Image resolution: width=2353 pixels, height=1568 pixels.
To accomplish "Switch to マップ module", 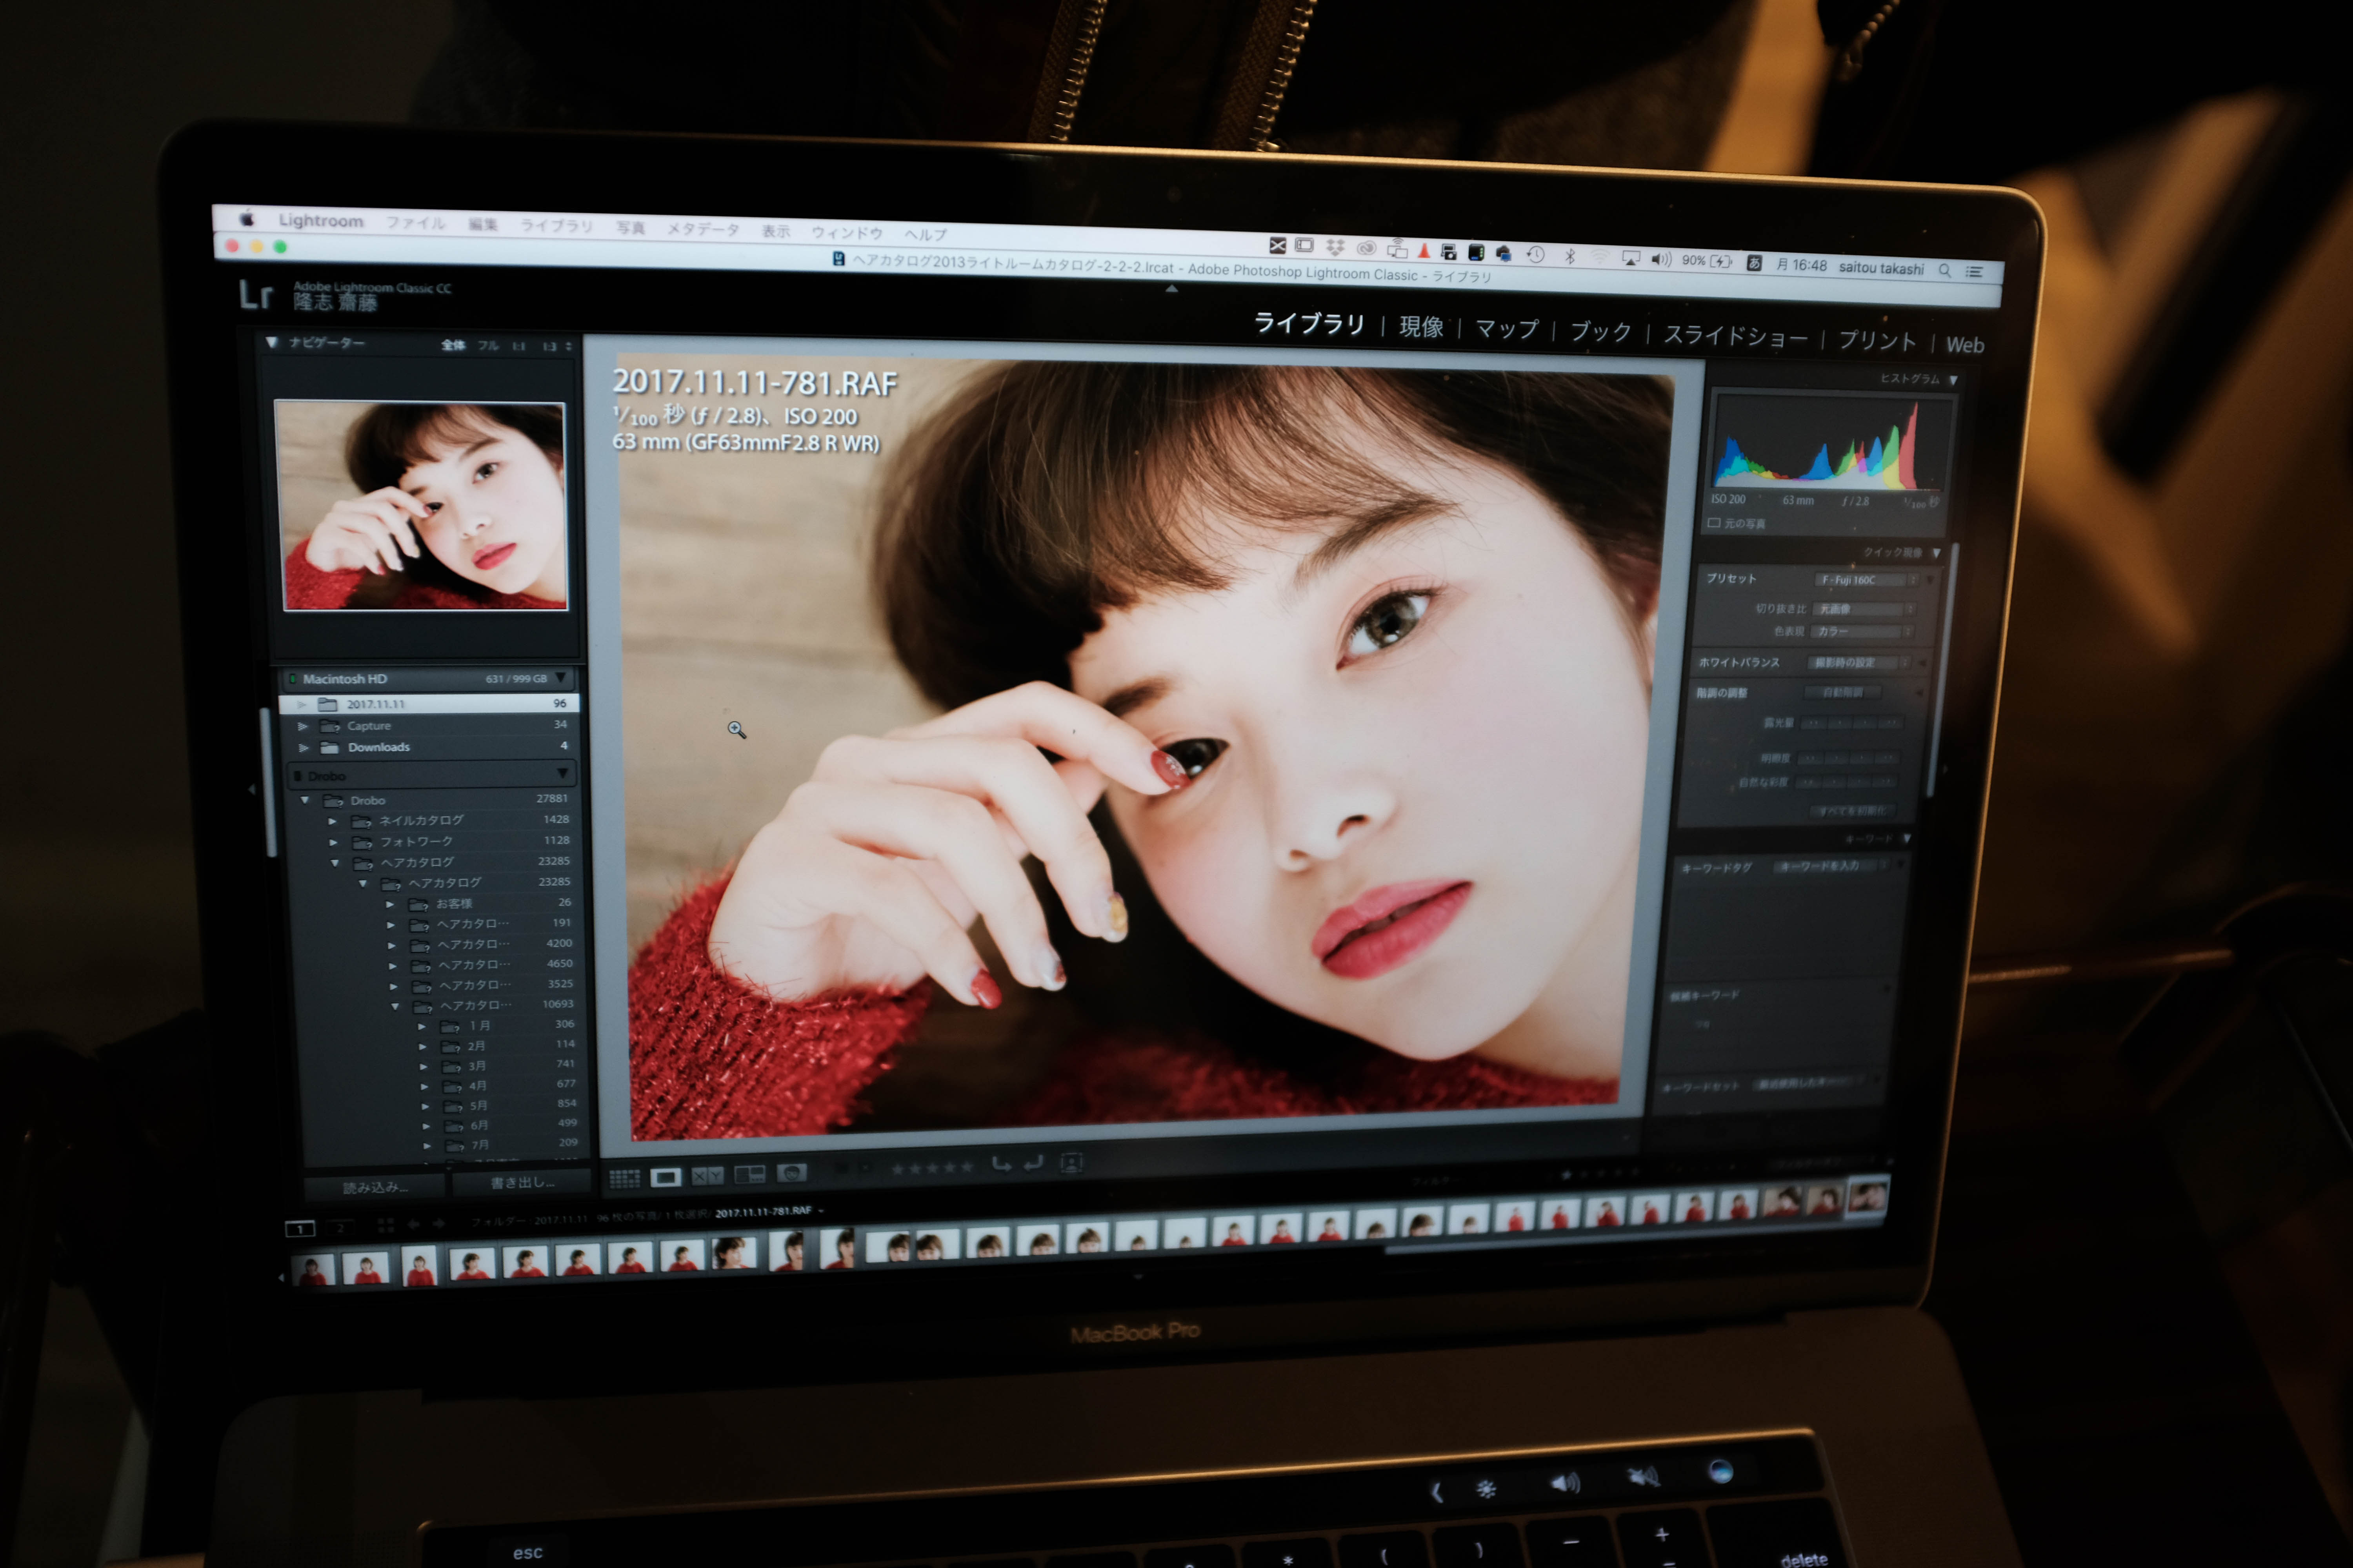I will (1507, 329).
